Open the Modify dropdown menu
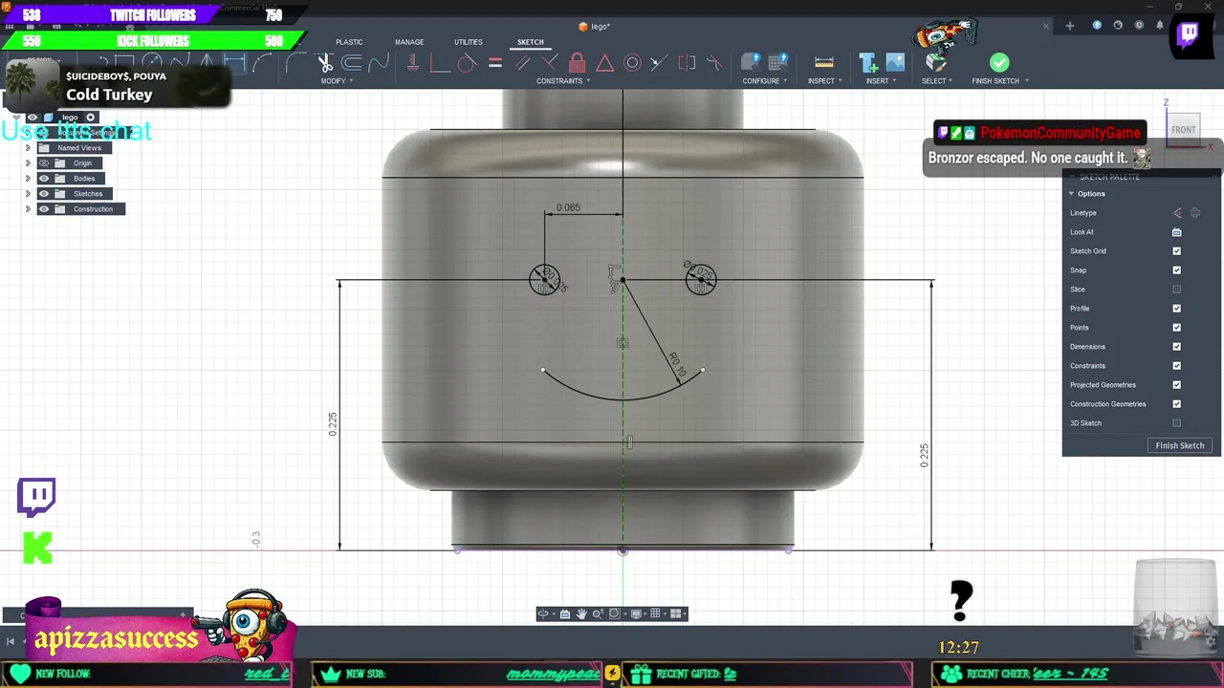 coord(337,81)
